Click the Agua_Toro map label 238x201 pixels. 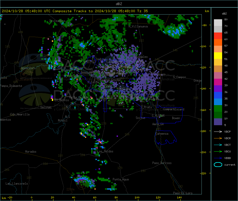[28, 68]
